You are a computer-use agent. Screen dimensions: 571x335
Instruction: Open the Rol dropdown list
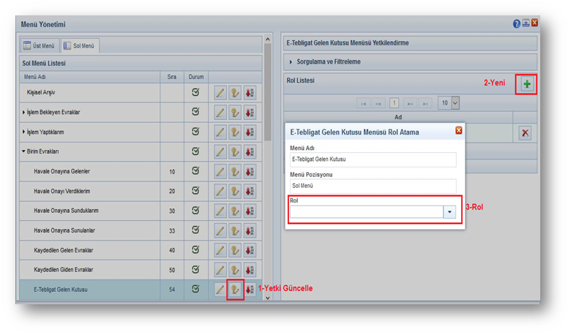(x=449, y=212)
